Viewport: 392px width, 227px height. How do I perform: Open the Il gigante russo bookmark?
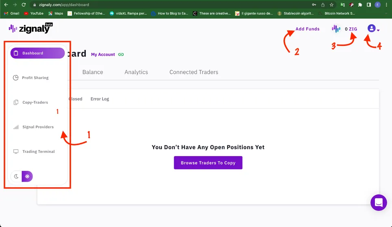(x=254, y=13)
